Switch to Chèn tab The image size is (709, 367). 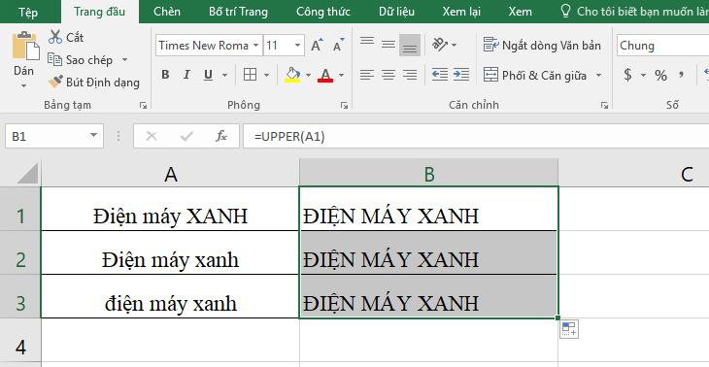167,12
